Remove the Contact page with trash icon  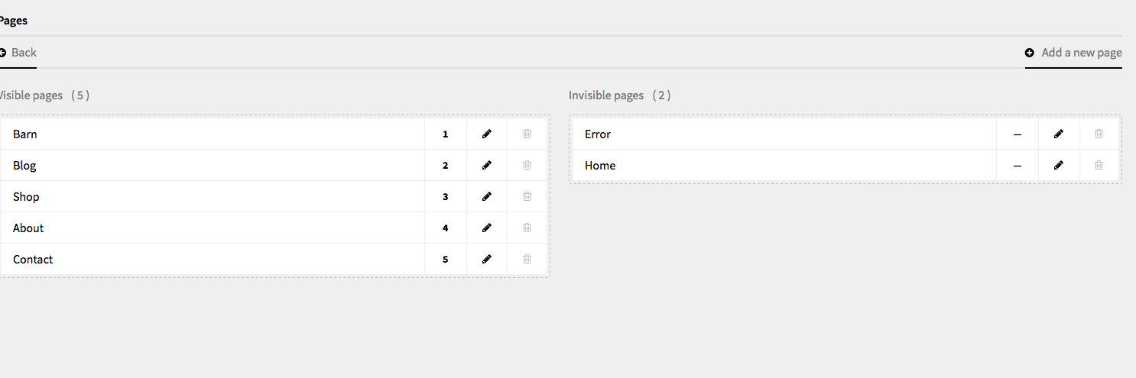click(527, 259)
